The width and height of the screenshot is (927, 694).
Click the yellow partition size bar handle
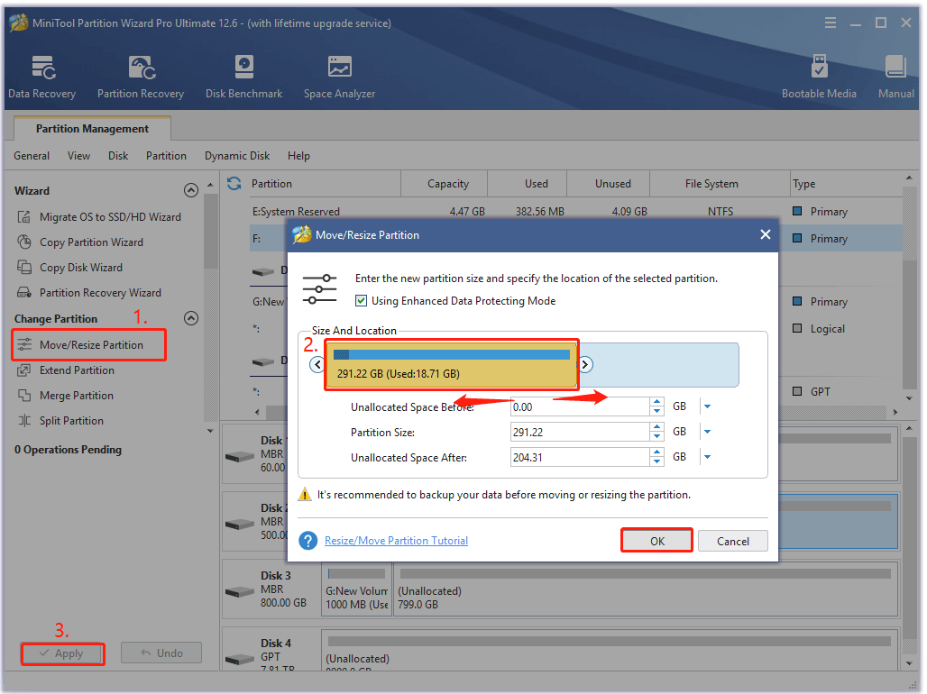452,365
